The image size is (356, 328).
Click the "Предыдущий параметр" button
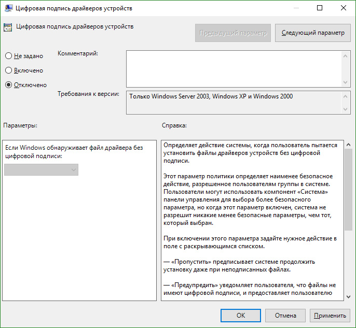coord(233,33)
